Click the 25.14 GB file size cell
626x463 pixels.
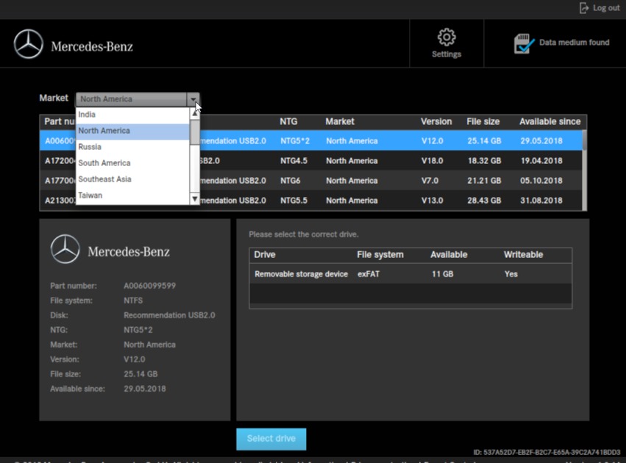coord(484,141)
